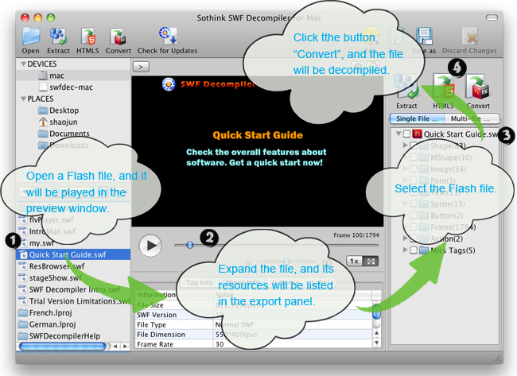This screenshot has width=517, height=376.
Task: Open the German.lproj folder
Action: pos(73,324)
